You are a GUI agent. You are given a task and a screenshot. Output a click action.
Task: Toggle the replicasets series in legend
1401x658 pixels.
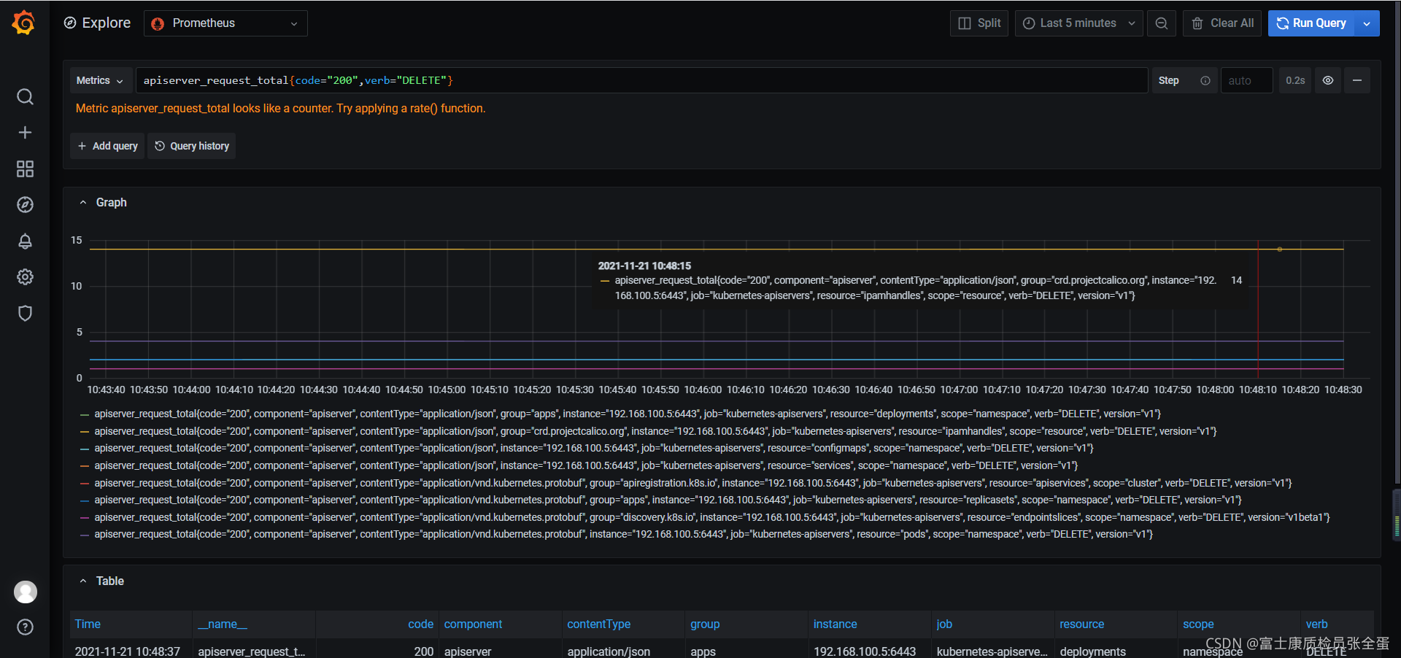click(668, 500)
